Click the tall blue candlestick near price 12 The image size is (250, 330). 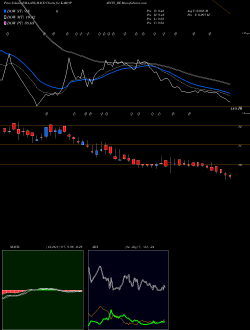click(x=46, y=131)
